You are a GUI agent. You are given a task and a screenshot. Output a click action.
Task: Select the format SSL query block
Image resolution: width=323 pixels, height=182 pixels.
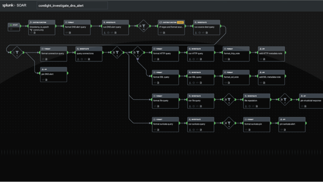[x=165, y=77]
